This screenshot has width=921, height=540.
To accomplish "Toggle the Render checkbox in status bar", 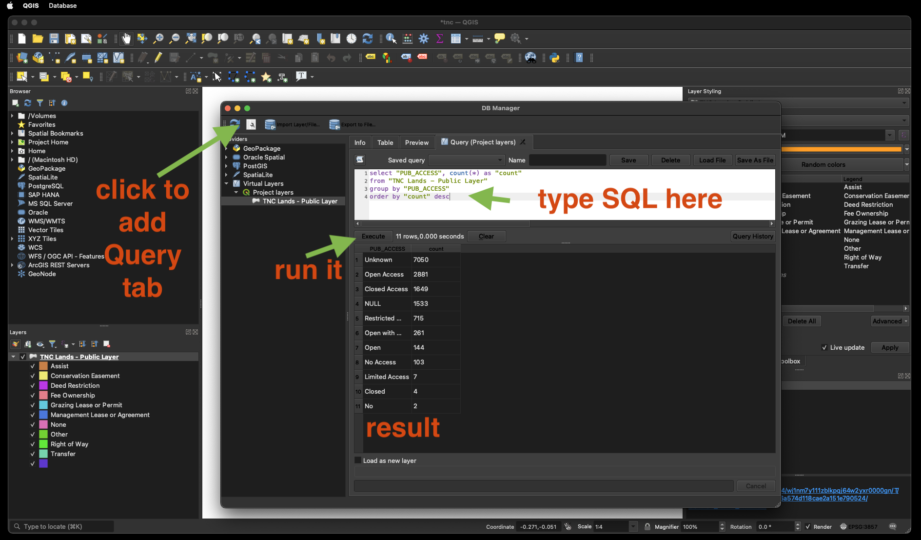I will point(808,526).
